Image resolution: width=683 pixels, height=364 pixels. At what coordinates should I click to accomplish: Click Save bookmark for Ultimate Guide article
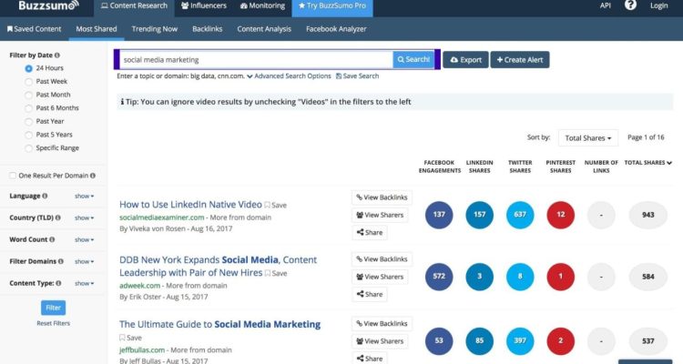pos(130,338)
